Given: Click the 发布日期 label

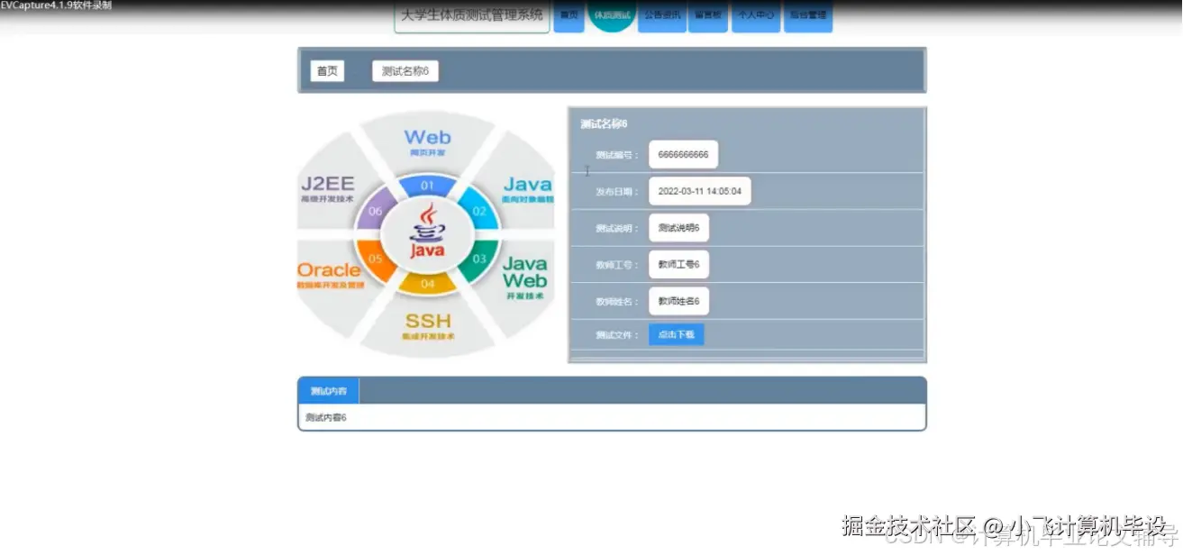Looking at the screenshot, I should [617, 192].
